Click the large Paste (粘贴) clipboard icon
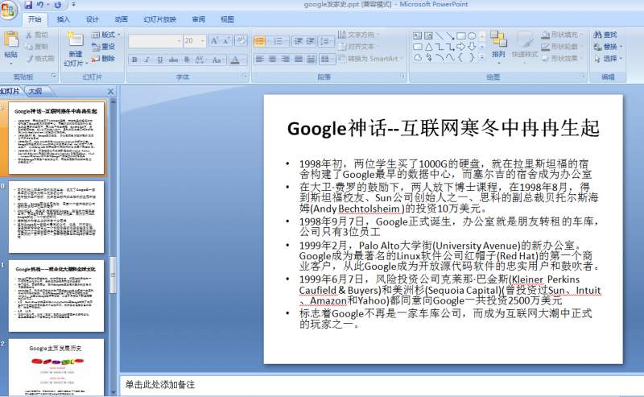Viewport: 644px width, 397px height. point(11,40)
